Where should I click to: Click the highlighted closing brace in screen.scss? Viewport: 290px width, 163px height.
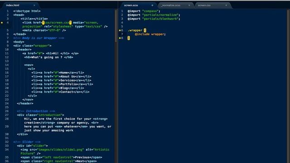(x=129, y=38)
